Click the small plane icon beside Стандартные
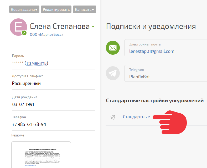Image resolution: width=207 pixels, height=168 pixels. point(113,117)
